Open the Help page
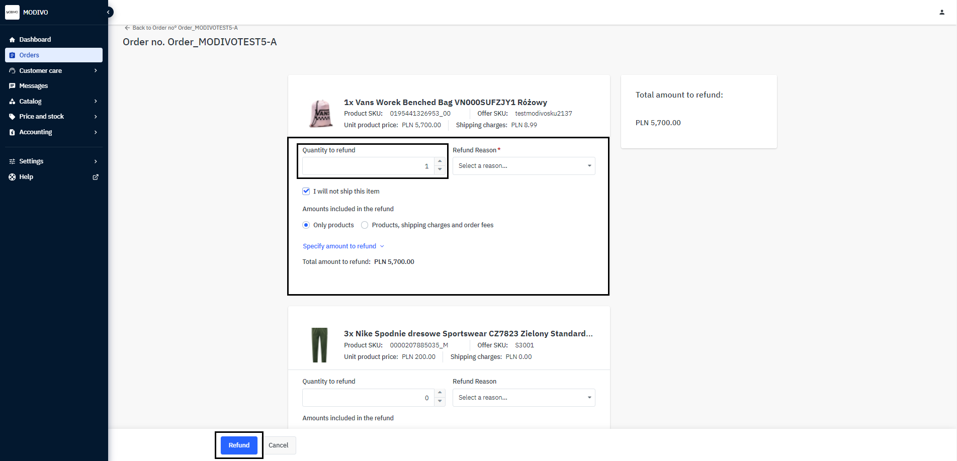The height and width of the screenshot is (461, 957). (x=25, y=176)
